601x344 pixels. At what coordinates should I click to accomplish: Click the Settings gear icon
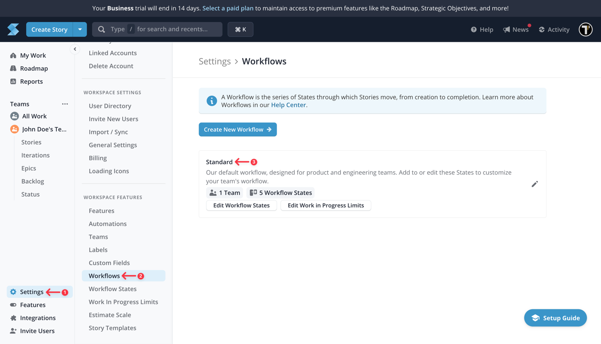click(13, 291)
